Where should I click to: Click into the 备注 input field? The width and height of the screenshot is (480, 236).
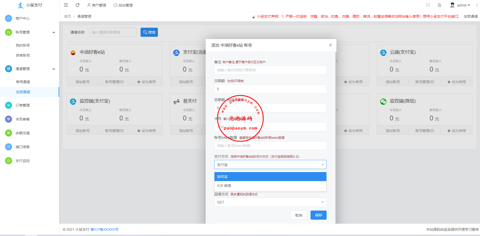tap(270, 70)
